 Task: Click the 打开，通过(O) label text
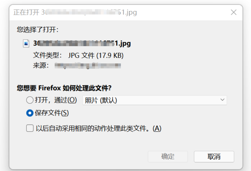click(x=56, y=100)
